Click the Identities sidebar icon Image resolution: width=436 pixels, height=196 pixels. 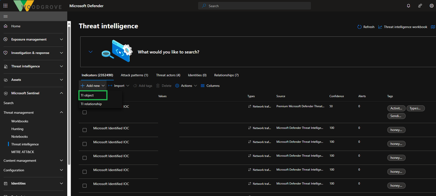point(6,183)
